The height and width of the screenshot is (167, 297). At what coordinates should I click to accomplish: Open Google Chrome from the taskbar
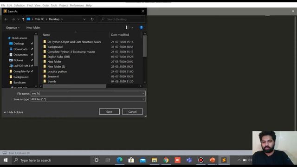(x=166, y=160)
